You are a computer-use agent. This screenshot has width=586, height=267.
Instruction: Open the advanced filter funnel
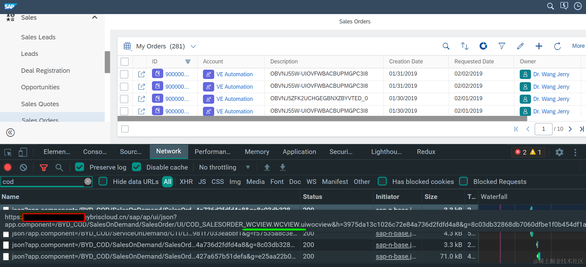(502, 46)
